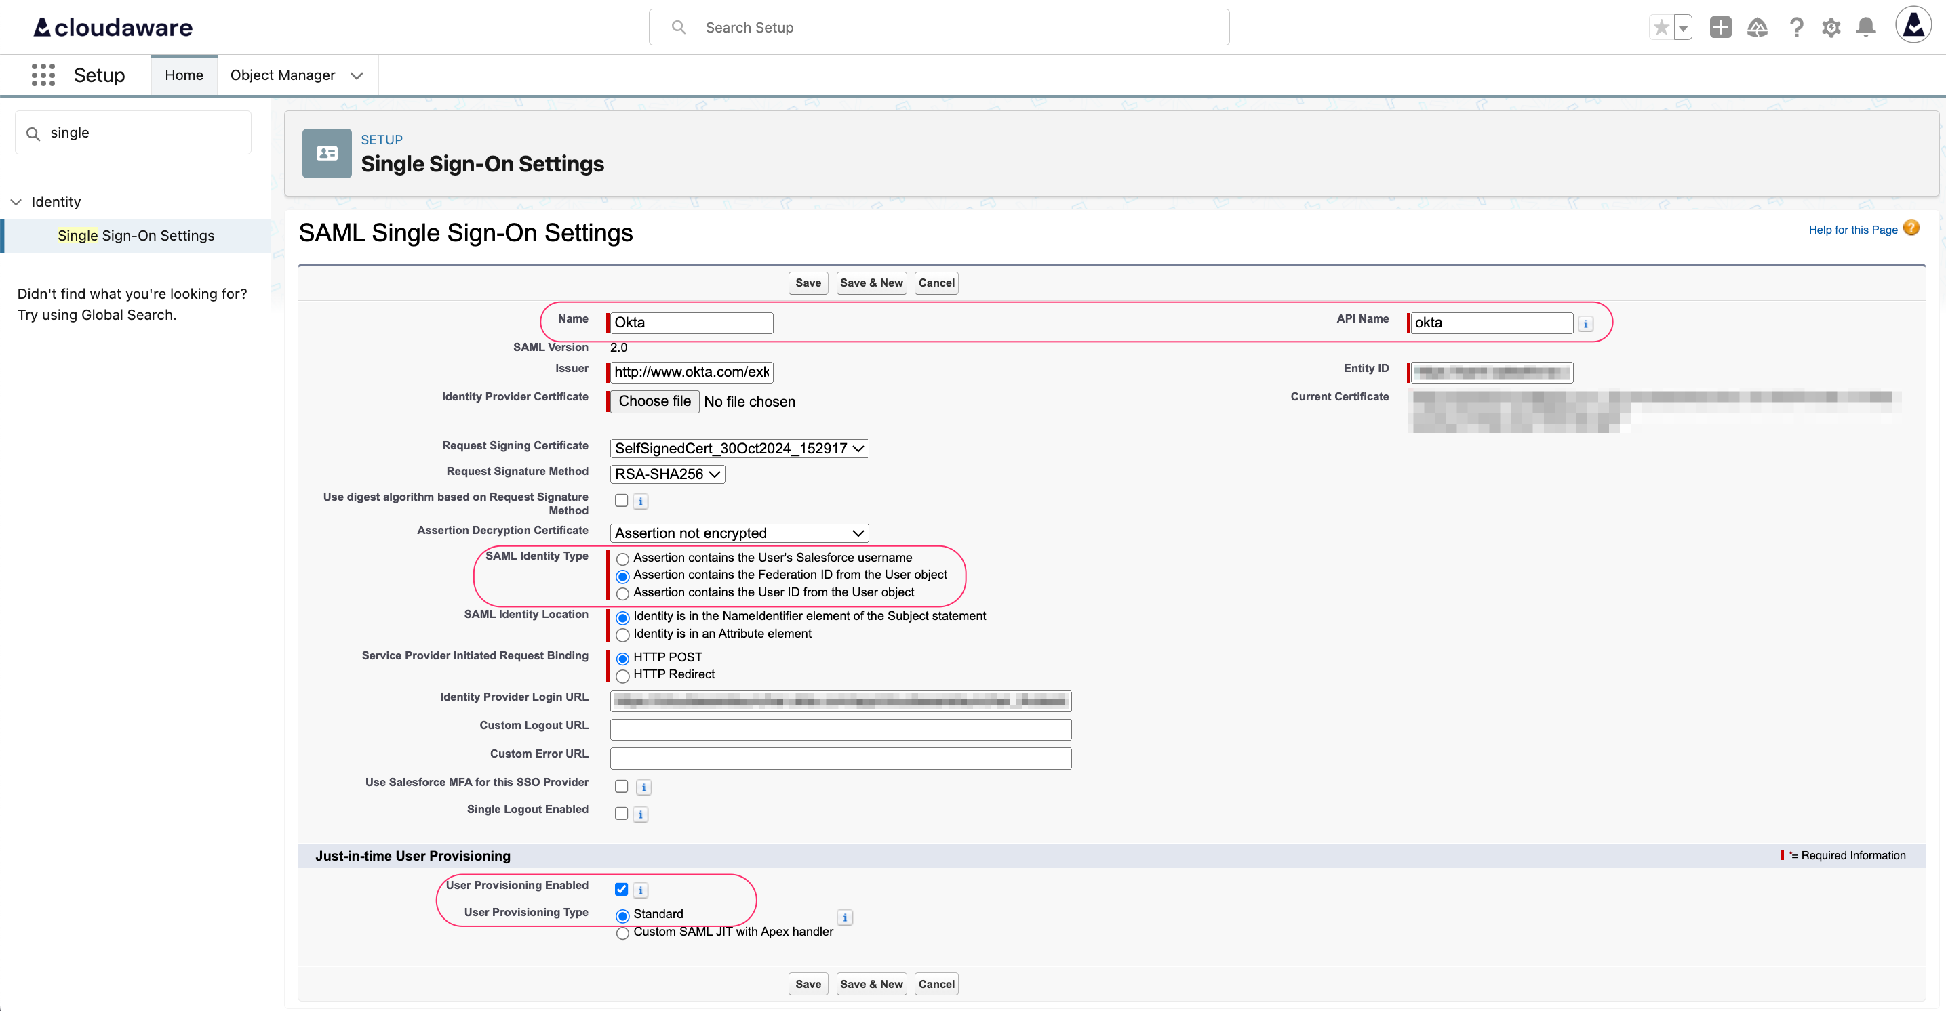Switch to the Home tab
Image resolution: width=1946 pixels, height=1011 pixels.
click(x=184, y=75)
